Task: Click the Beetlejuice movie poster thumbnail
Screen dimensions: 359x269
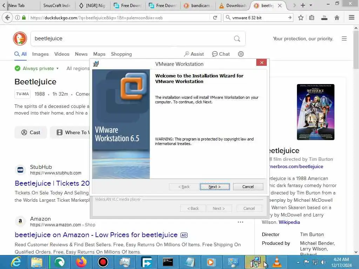Action: (x=316, y=112)
